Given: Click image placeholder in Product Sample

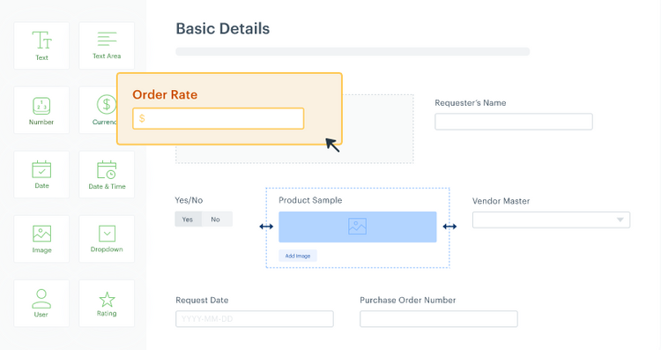Looking at the screenshot, I should [358, 227].
